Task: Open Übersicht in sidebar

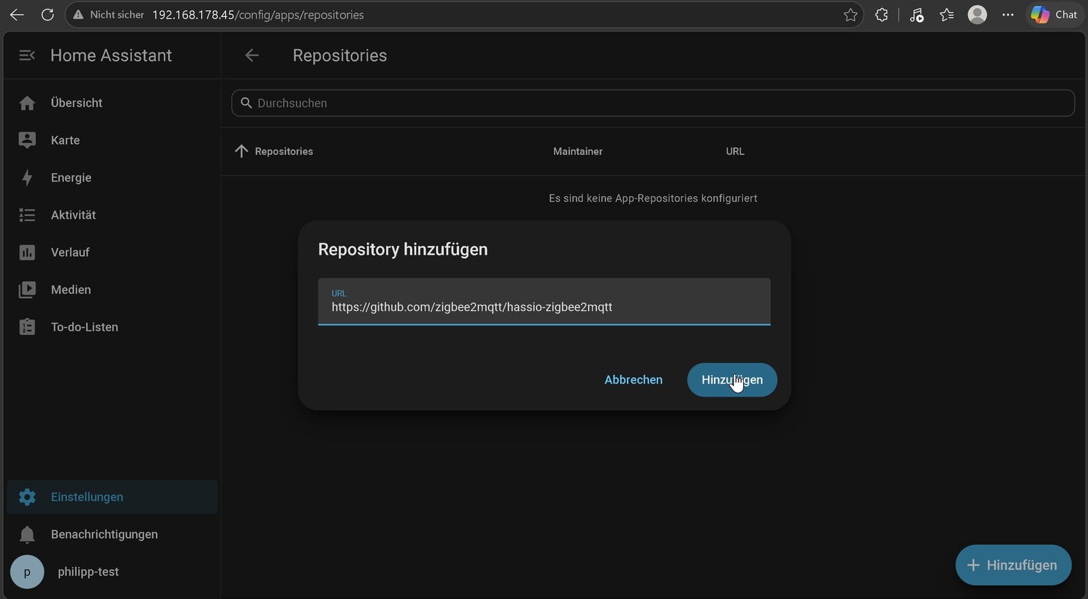Action: click(112, 103)
